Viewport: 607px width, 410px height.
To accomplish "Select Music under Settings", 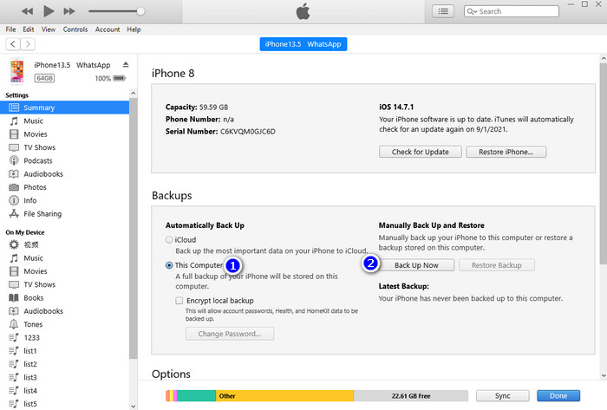I will [64, 121].
